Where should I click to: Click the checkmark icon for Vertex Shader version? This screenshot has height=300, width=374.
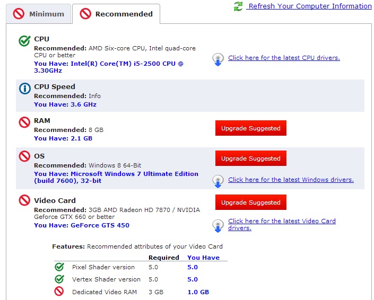[59, 279]
